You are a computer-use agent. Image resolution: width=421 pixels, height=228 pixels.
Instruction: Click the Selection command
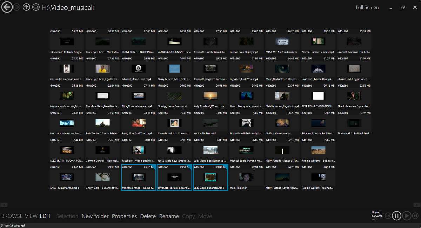pos(67,216)
